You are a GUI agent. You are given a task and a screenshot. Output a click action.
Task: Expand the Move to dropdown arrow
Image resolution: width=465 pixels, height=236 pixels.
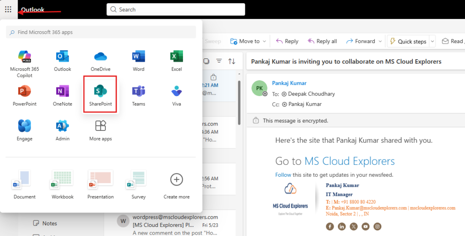click(x=264, y=41)
